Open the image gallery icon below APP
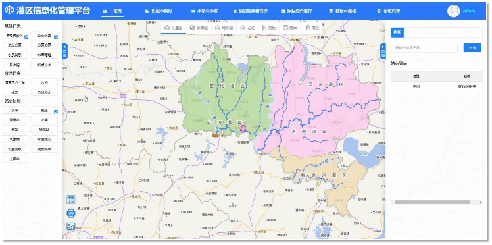This screenshot has height=245, width=492. (70, 227)
